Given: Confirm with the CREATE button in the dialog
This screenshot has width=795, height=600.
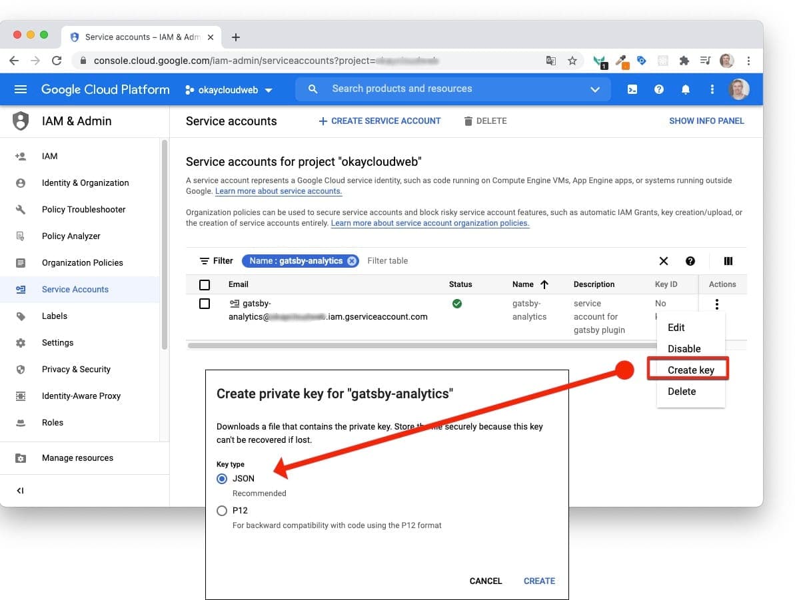Looking at the screenshot, I should (539, 581).
